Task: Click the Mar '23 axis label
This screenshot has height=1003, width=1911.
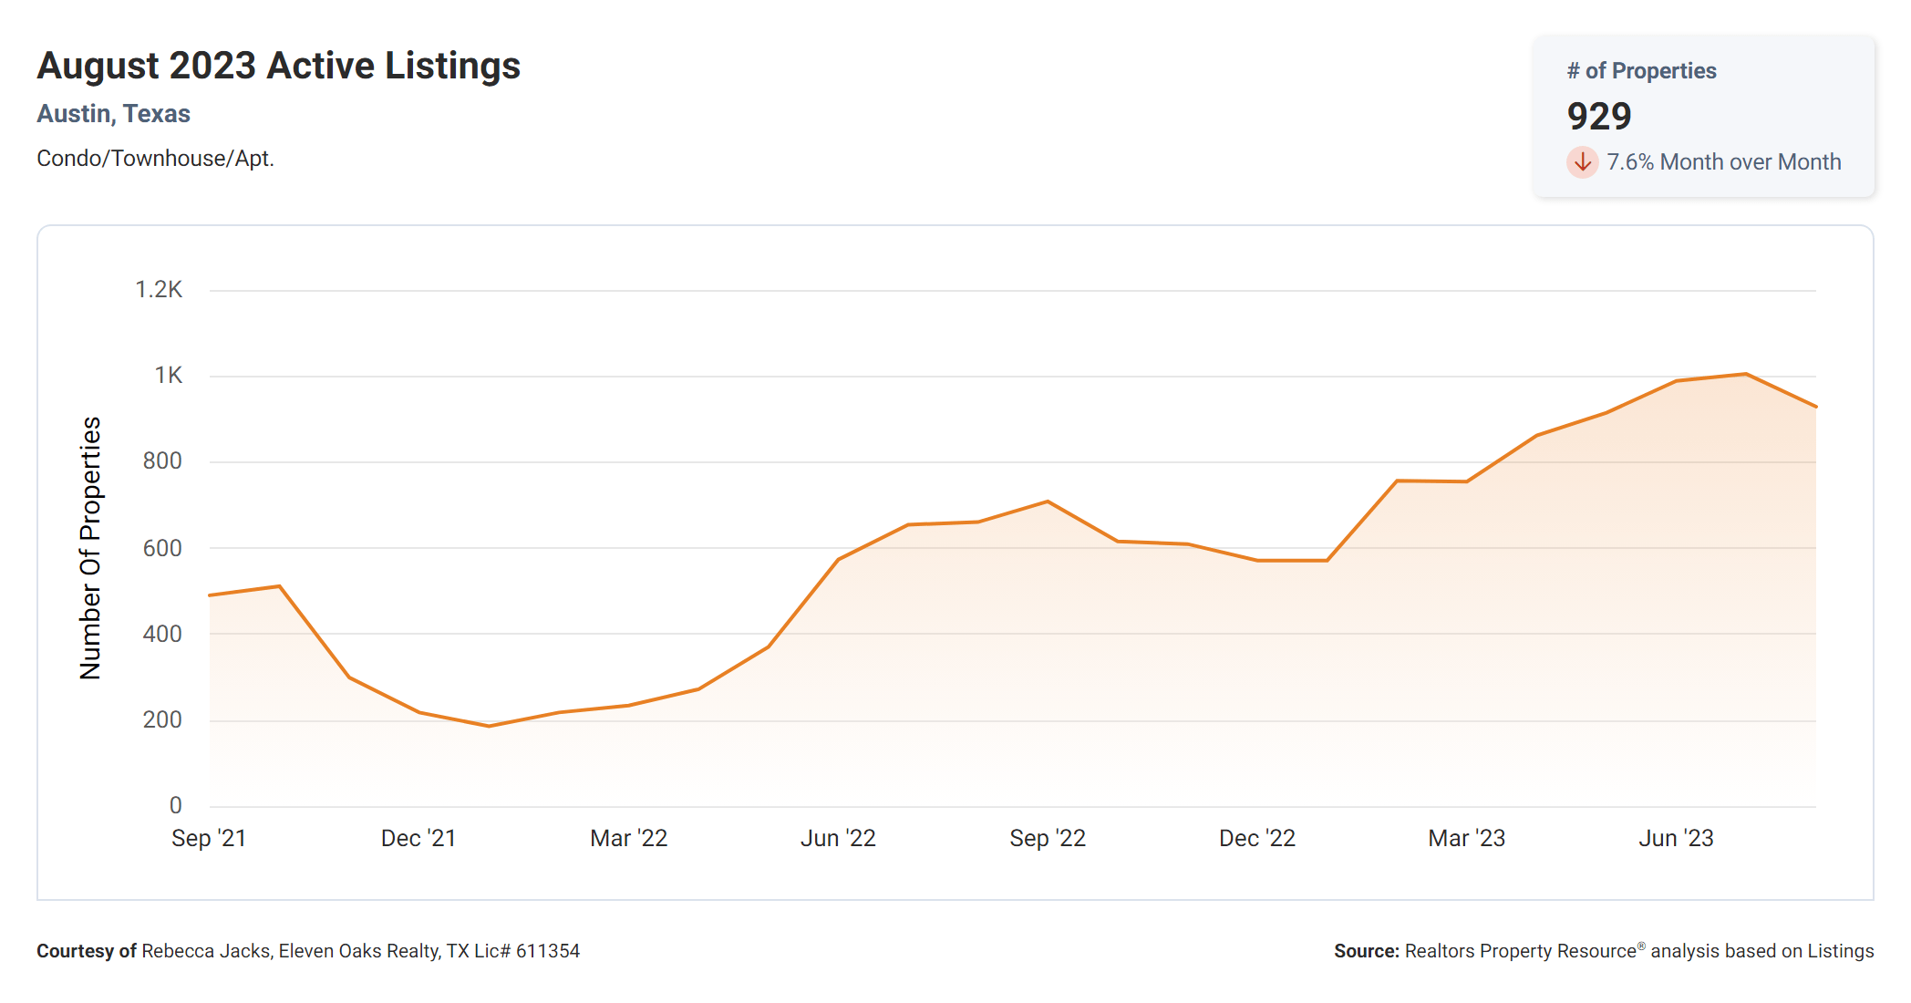Action: click(x=1466, y=838)
